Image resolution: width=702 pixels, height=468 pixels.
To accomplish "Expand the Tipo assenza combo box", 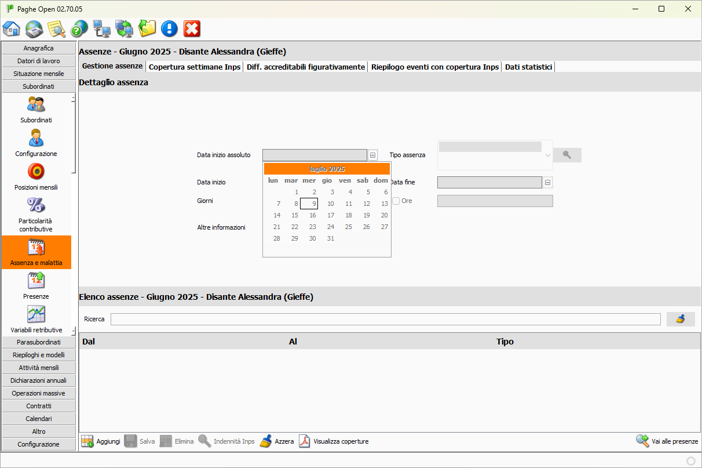I will (x=547, y=155).
